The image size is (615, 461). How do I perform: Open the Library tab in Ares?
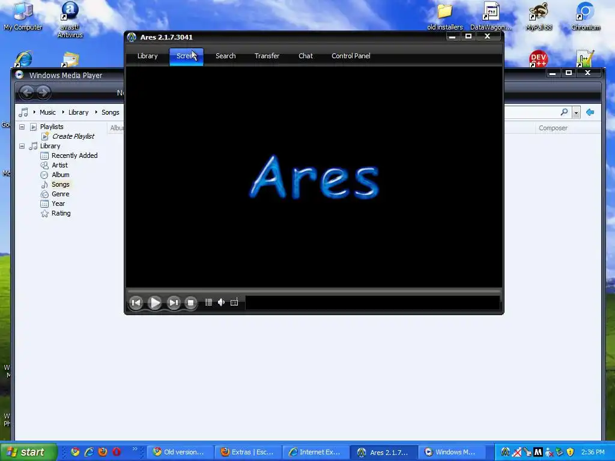coord(148,56)
